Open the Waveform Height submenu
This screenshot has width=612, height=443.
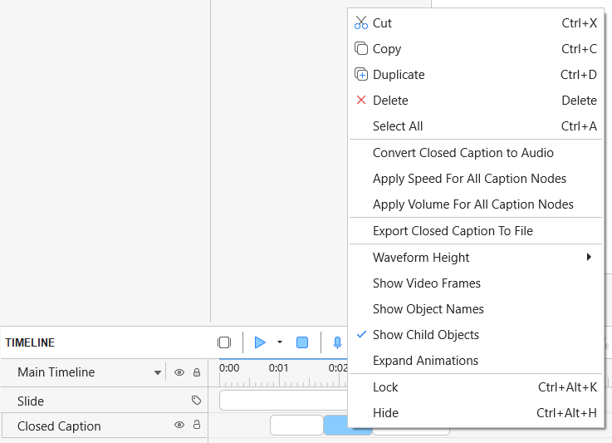[x=475, y=258]
